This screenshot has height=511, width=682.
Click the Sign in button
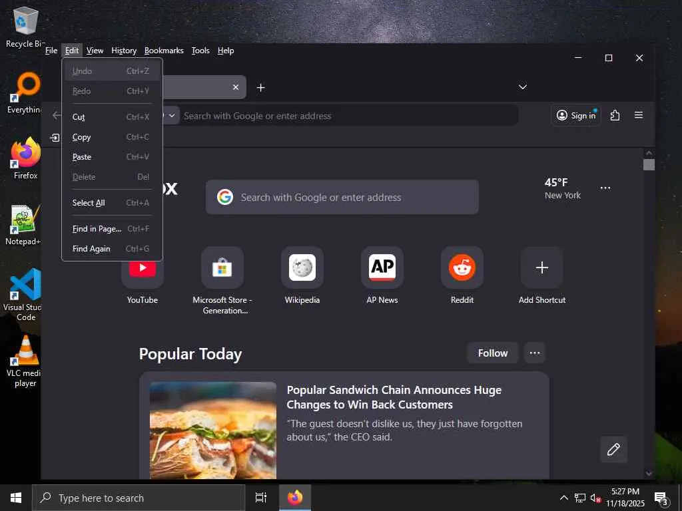pos(576,115)
